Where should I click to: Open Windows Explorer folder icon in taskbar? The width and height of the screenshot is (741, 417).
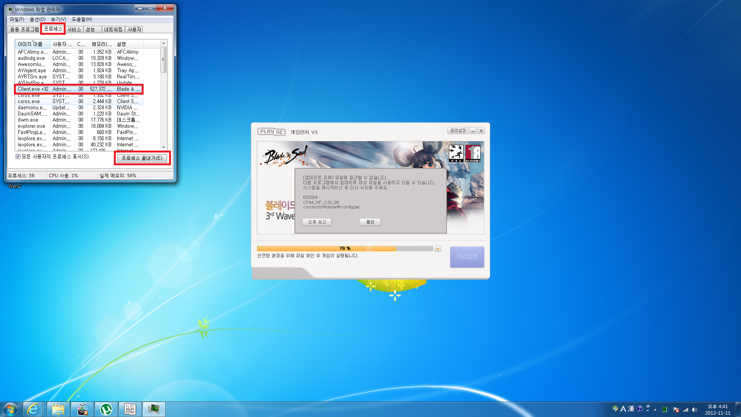point(58,409)
